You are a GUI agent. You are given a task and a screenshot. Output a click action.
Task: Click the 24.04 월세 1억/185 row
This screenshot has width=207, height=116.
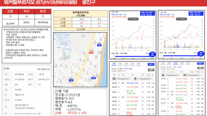click(x=182, y=85)
